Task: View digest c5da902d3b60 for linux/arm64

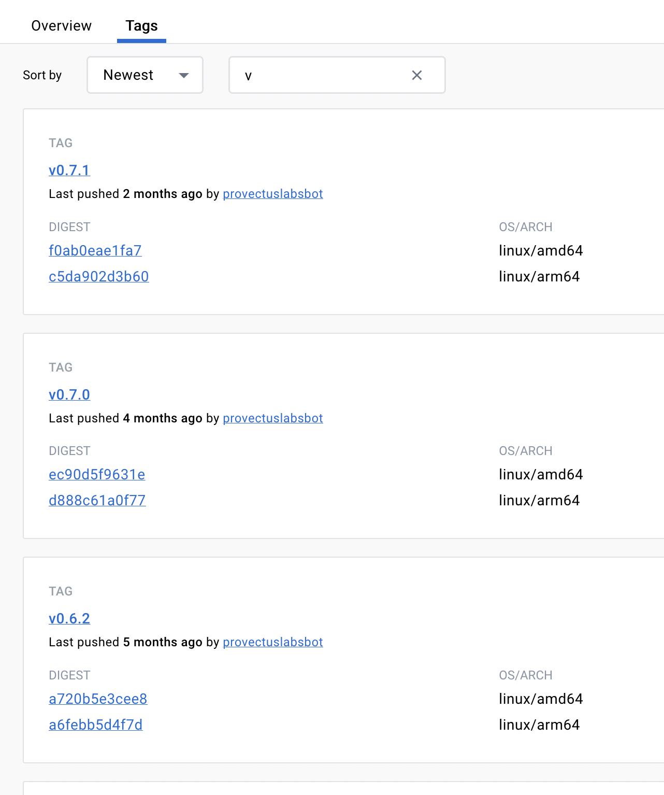Action: 98,277
